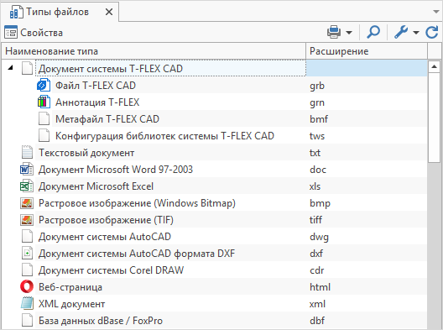
Task: Click the Расширение column header
Action: click(367, 51)
